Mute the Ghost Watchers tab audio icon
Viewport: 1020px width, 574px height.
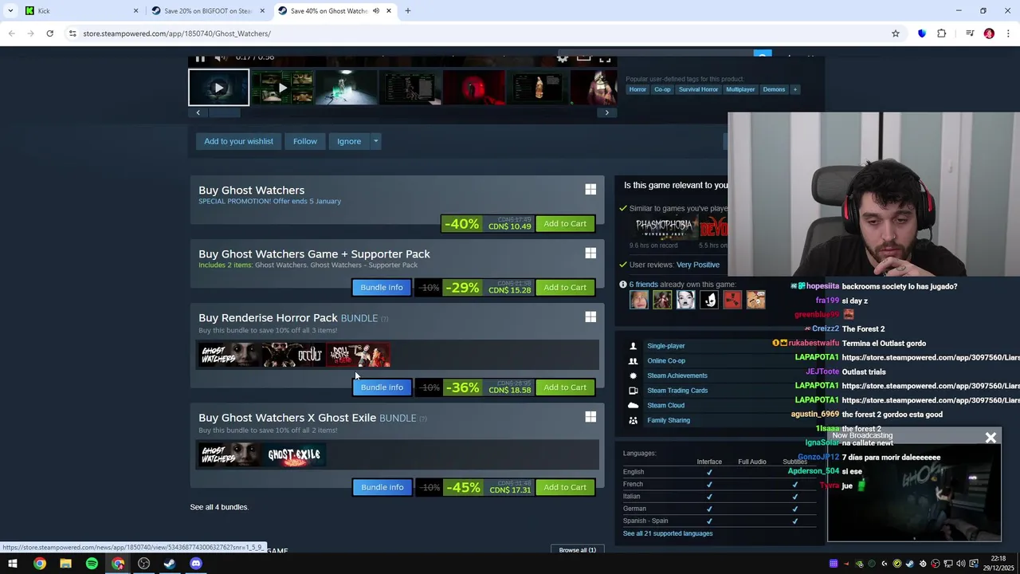pos(375,11)
